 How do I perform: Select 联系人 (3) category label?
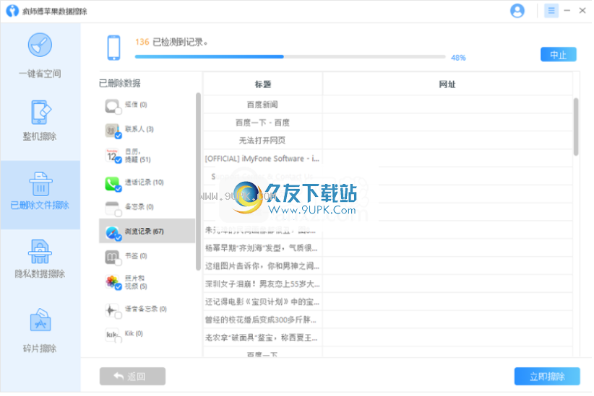(139, 130)
